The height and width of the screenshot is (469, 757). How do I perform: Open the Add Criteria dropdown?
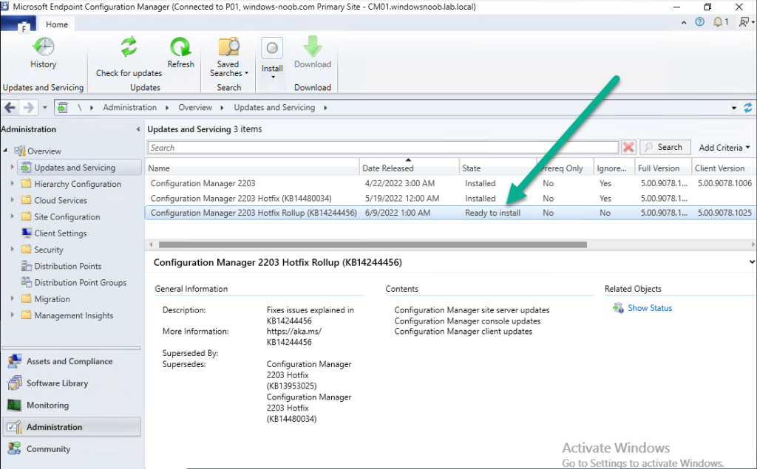point(724,148)
